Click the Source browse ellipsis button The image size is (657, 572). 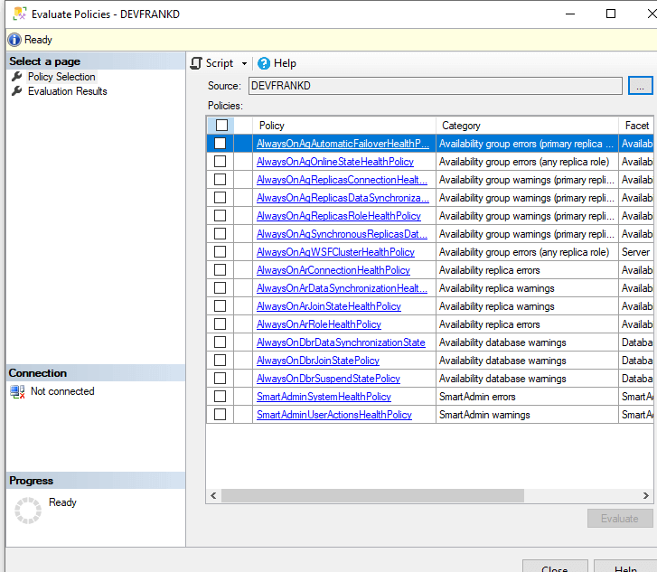tap(640, 86)
